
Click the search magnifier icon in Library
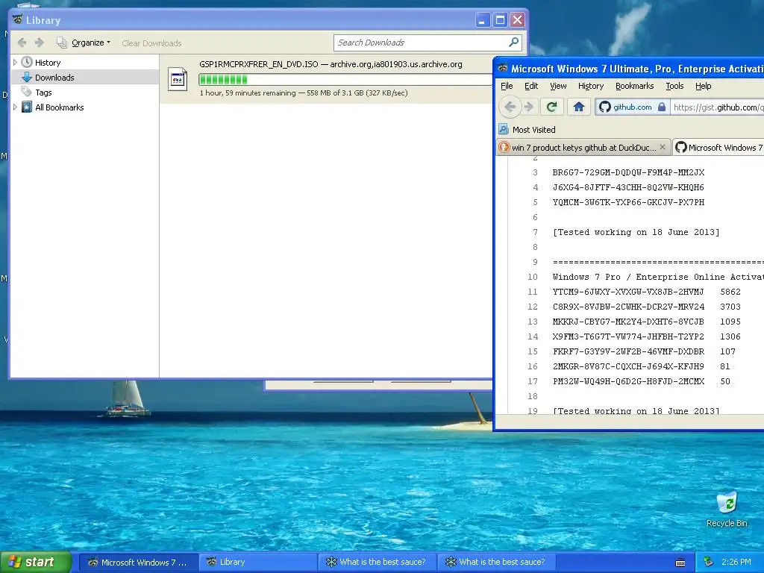point(513,43)
